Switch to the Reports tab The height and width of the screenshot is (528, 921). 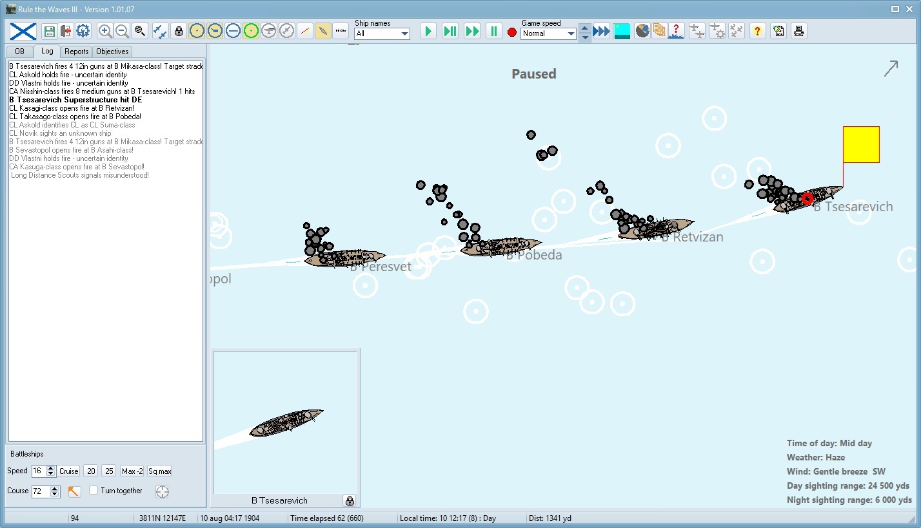pyautogui.click(x=76, y=52)
